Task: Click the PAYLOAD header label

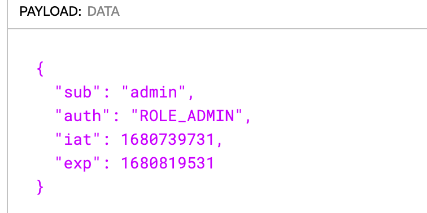Action: pyautogui.click(x=50, y=12)
